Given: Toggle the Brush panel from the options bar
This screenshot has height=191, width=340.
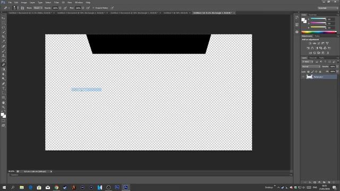Looking at the screenshot, I should (22, 8).
